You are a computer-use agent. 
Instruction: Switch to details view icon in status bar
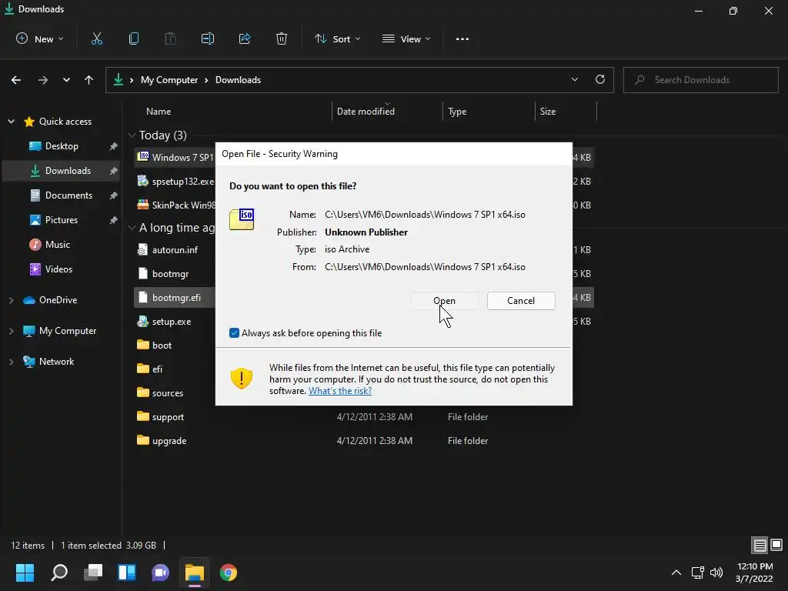760,545
